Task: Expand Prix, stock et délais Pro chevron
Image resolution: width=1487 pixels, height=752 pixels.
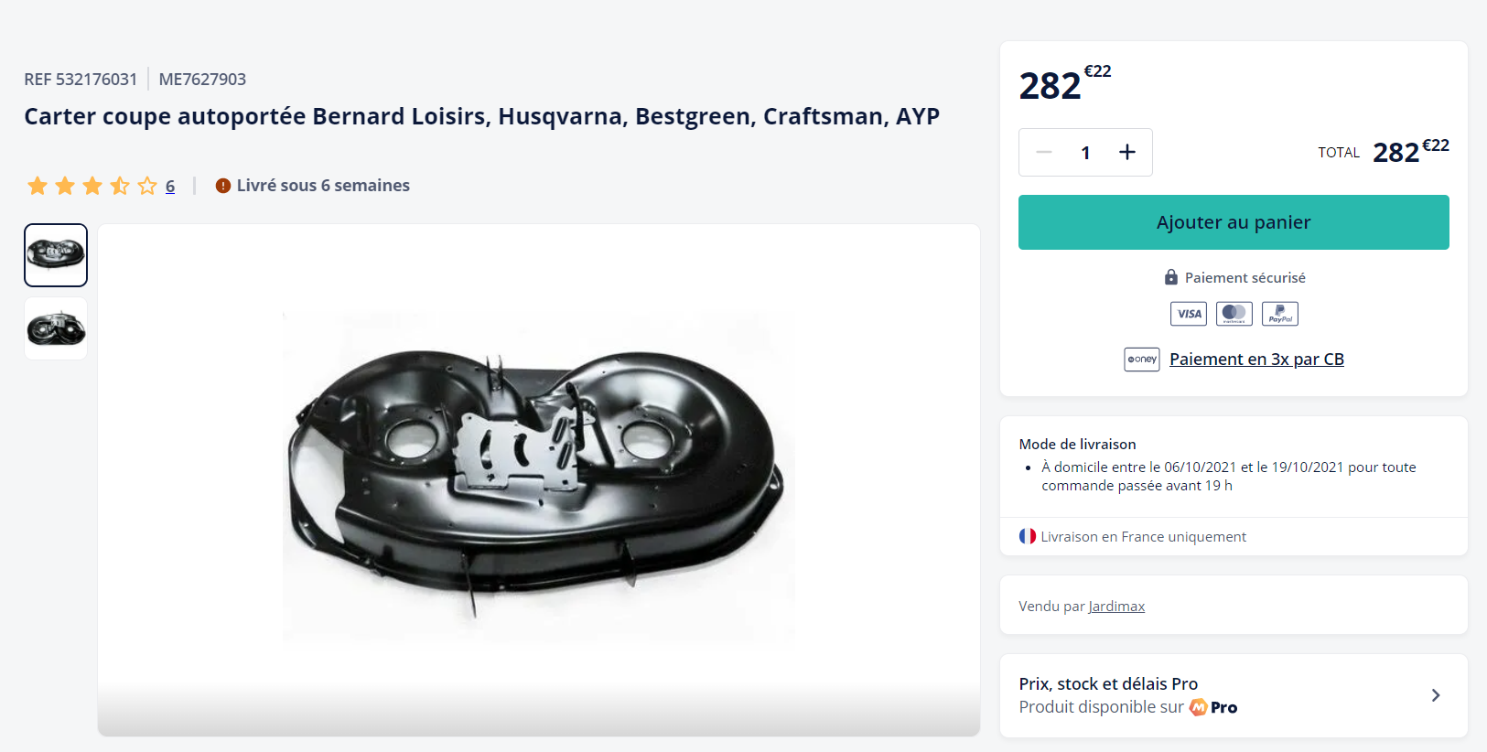Action: point(1436,695)
